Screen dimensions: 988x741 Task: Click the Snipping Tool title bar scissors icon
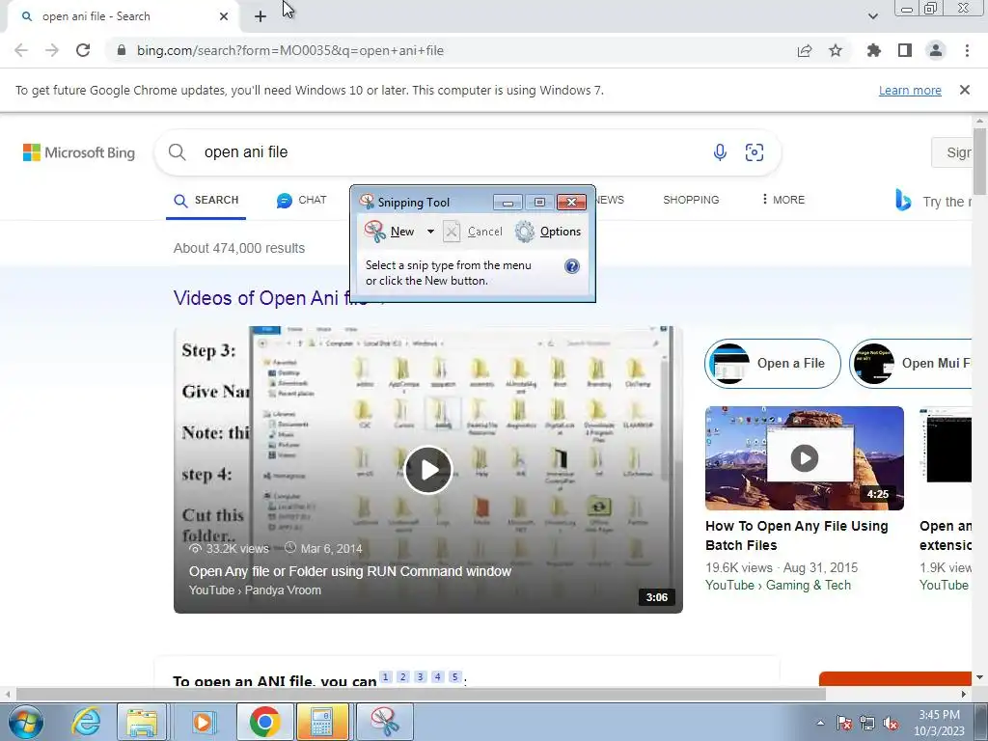[367, 202]
